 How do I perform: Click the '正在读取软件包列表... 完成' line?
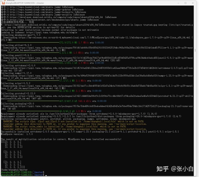click(x=17, y=22)
